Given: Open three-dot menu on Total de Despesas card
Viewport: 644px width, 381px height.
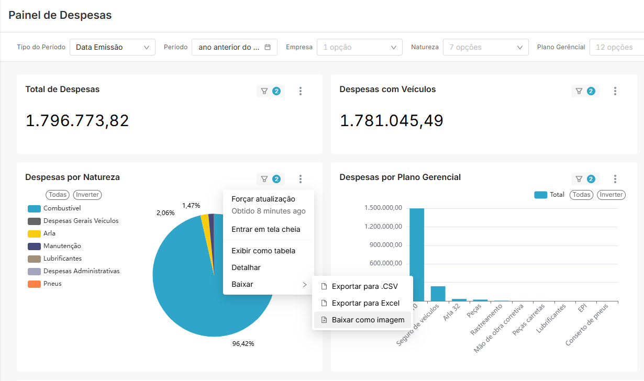Looking at the screenshot, I should (301, 91).
